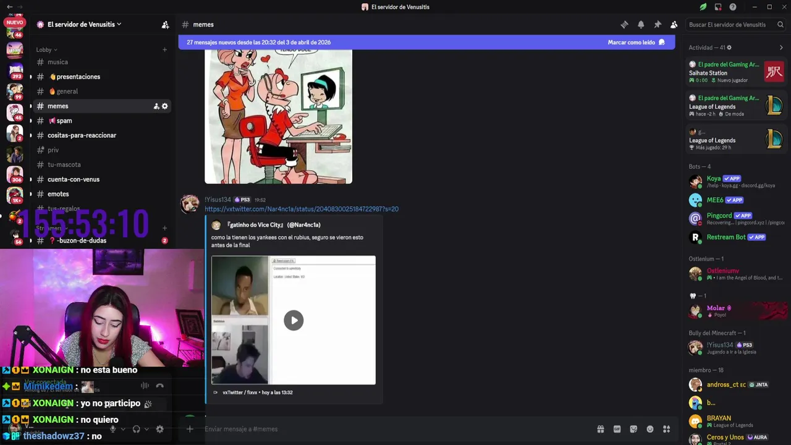
Task: Collapse the Lobby category
Action: point(46,49)
